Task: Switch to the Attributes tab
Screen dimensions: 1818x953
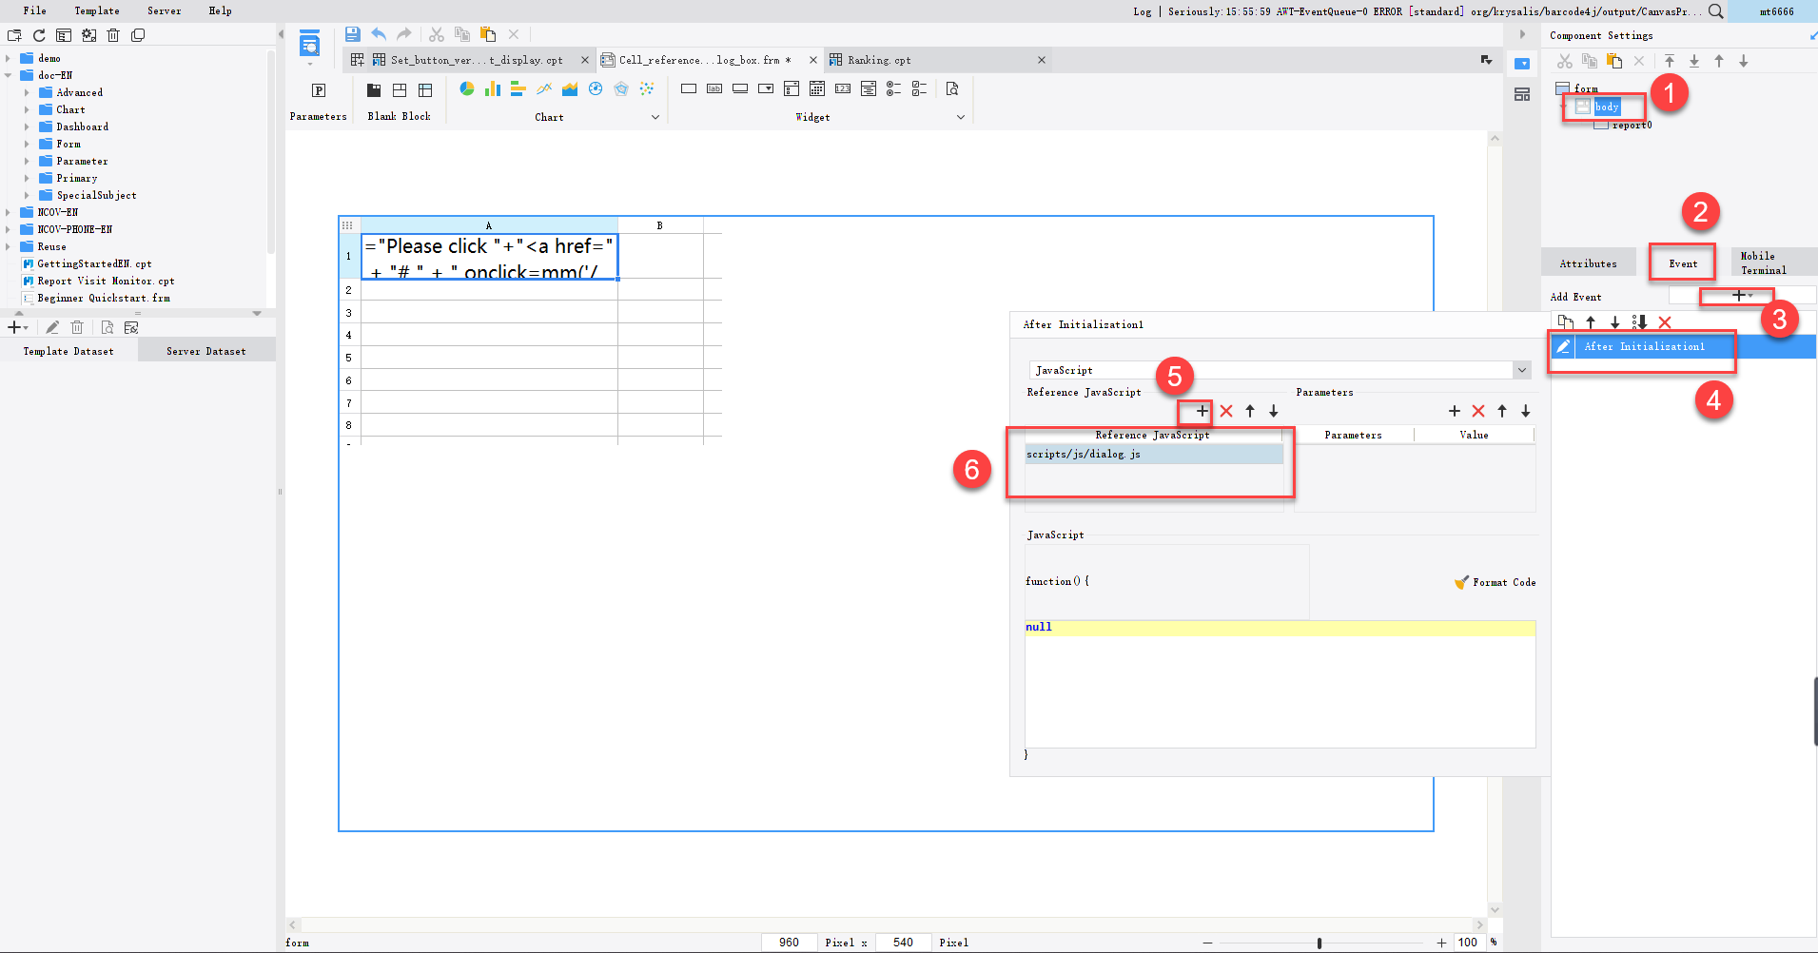Action: click(1588, 263)
